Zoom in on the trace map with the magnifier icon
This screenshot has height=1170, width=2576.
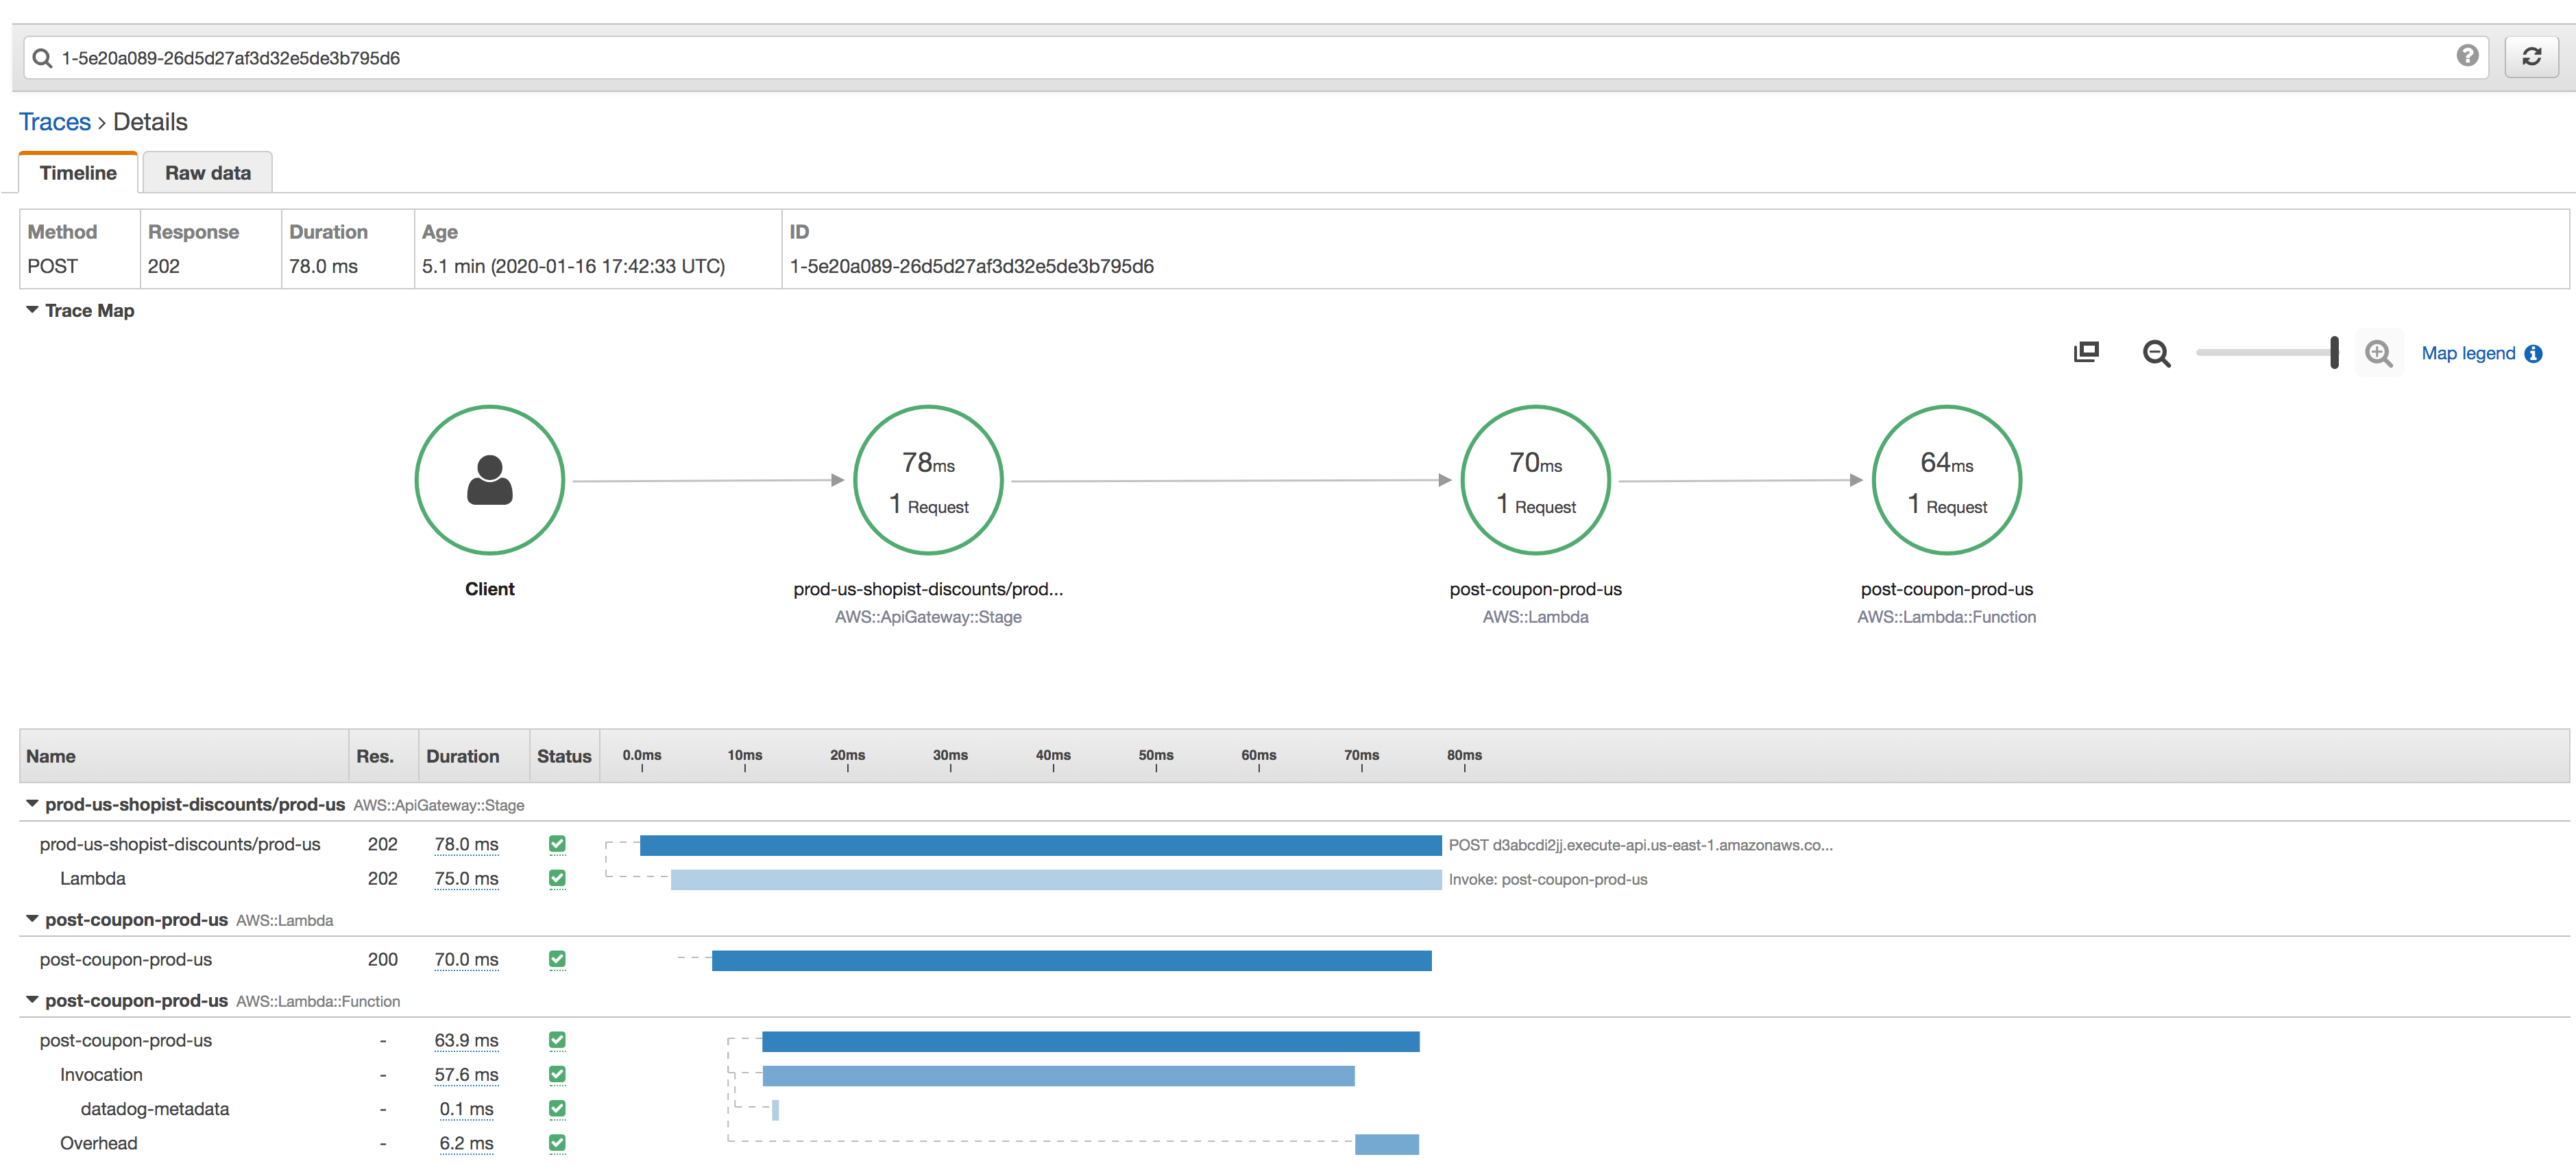[2379, 353]
